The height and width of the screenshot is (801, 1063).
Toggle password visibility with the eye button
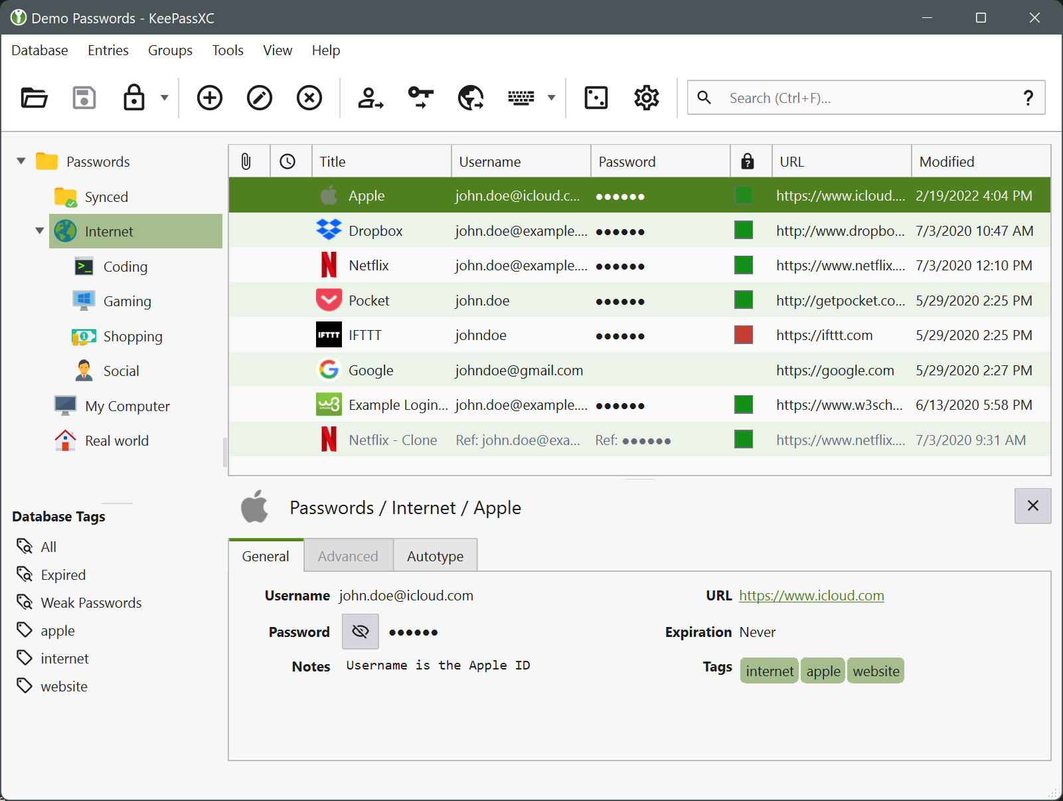coord(361,632)
